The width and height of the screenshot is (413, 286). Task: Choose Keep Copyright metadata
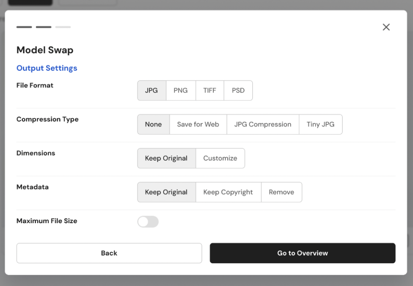coord(229,192)
